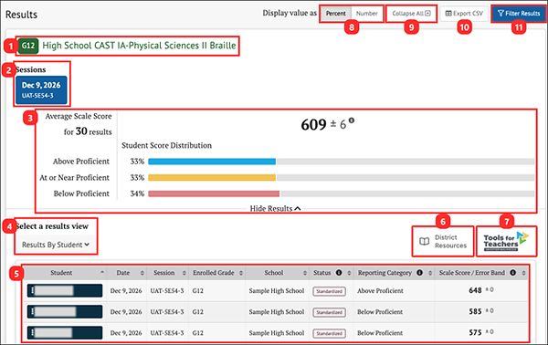Open the Tools for Teachers link
The width and height of the screenshot is (548, 345).
506,241
